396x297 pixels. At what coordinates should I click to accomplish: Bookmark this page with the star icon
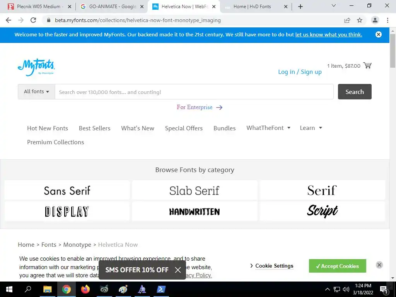360,20
